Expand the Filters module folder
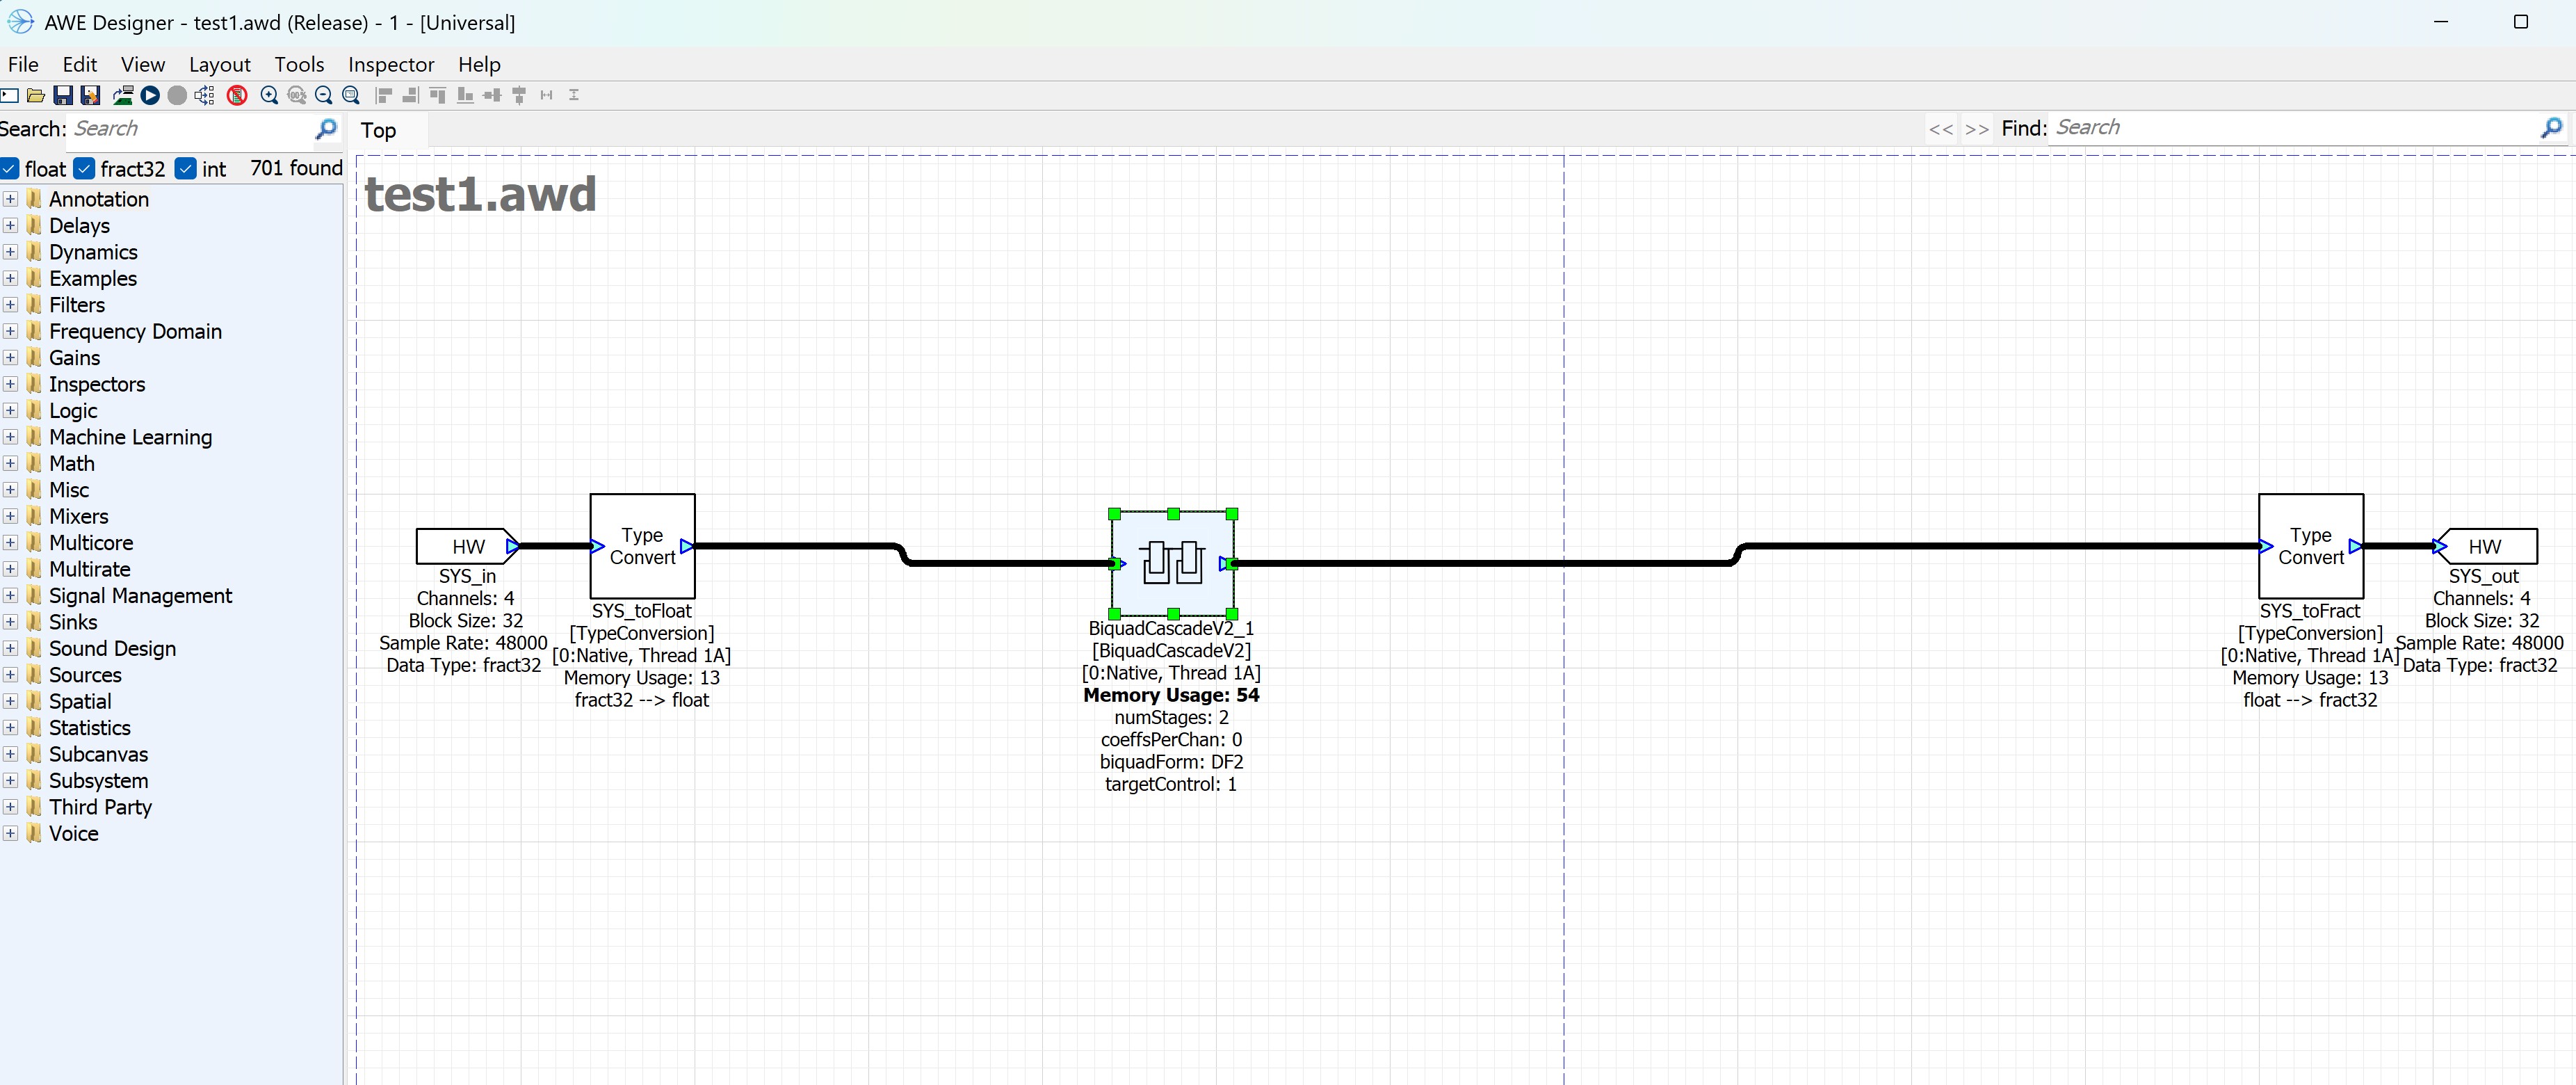The width and height of the screenshot is (2576, 1085). coord(10,305)
